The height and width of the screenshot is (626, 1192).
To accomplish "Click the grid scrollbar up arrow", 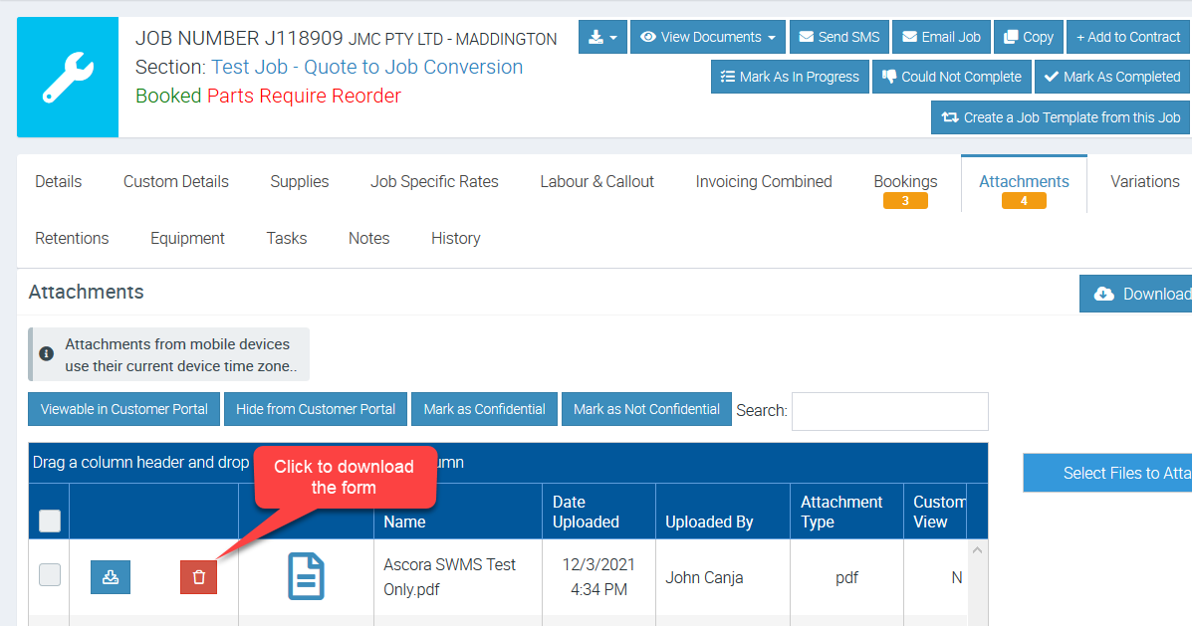I will pyautogui.click(x=978, y=550).
